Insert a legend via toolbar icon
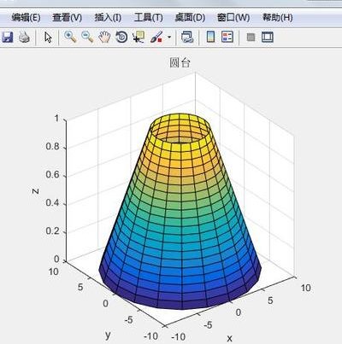The width and height of the screenshot is (342, 344). (x=227, y=37)
